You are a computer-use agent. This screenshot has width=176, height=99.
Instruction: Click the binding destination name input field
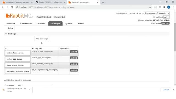coord(37,85)
